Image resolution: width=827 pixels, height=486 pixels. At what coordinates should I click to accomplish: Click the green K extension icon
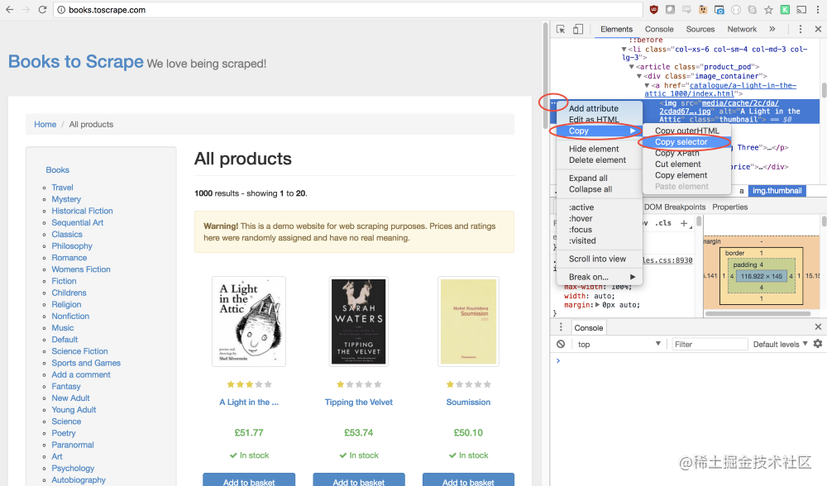click(x=786, y=9)
